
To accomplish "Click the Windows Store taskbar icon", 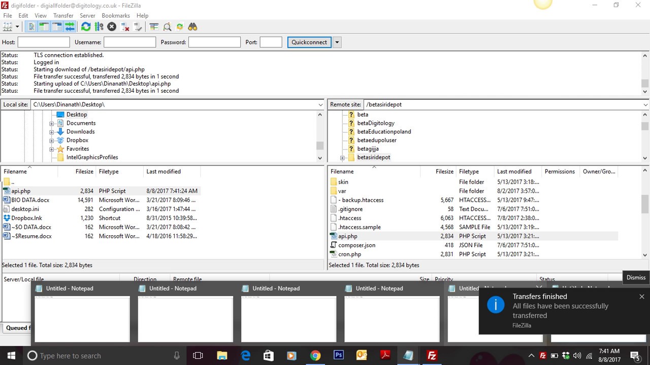I will tap(269, 355).
